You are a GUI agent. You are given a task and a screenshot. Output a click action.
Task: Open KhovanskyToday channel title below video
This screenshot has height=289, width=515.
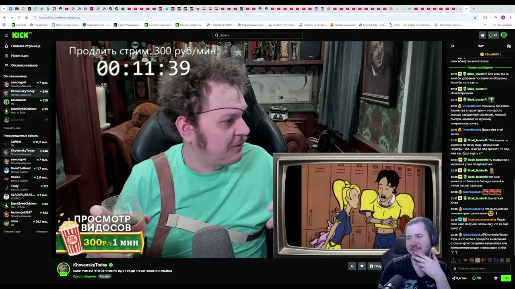coord(90,265)
